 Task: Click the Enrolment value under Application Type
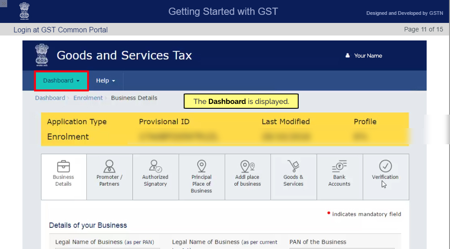(x=68, y=137)
